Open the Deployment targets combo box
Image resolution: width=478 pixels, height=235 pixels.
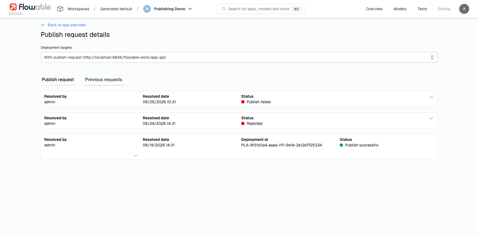coord(239,57)
